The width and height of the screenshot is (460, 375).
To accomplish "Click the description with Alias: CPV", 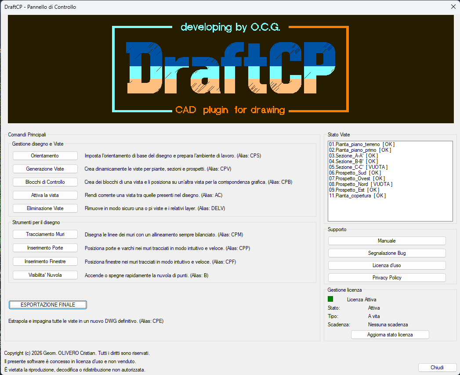I will [158, 169].
